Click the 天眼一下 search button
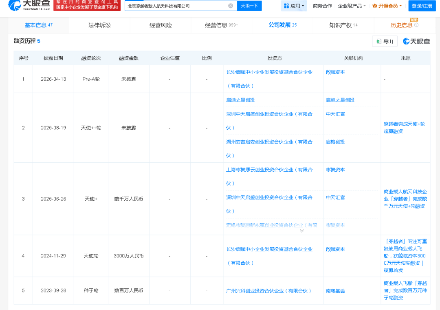 point(249,6)
